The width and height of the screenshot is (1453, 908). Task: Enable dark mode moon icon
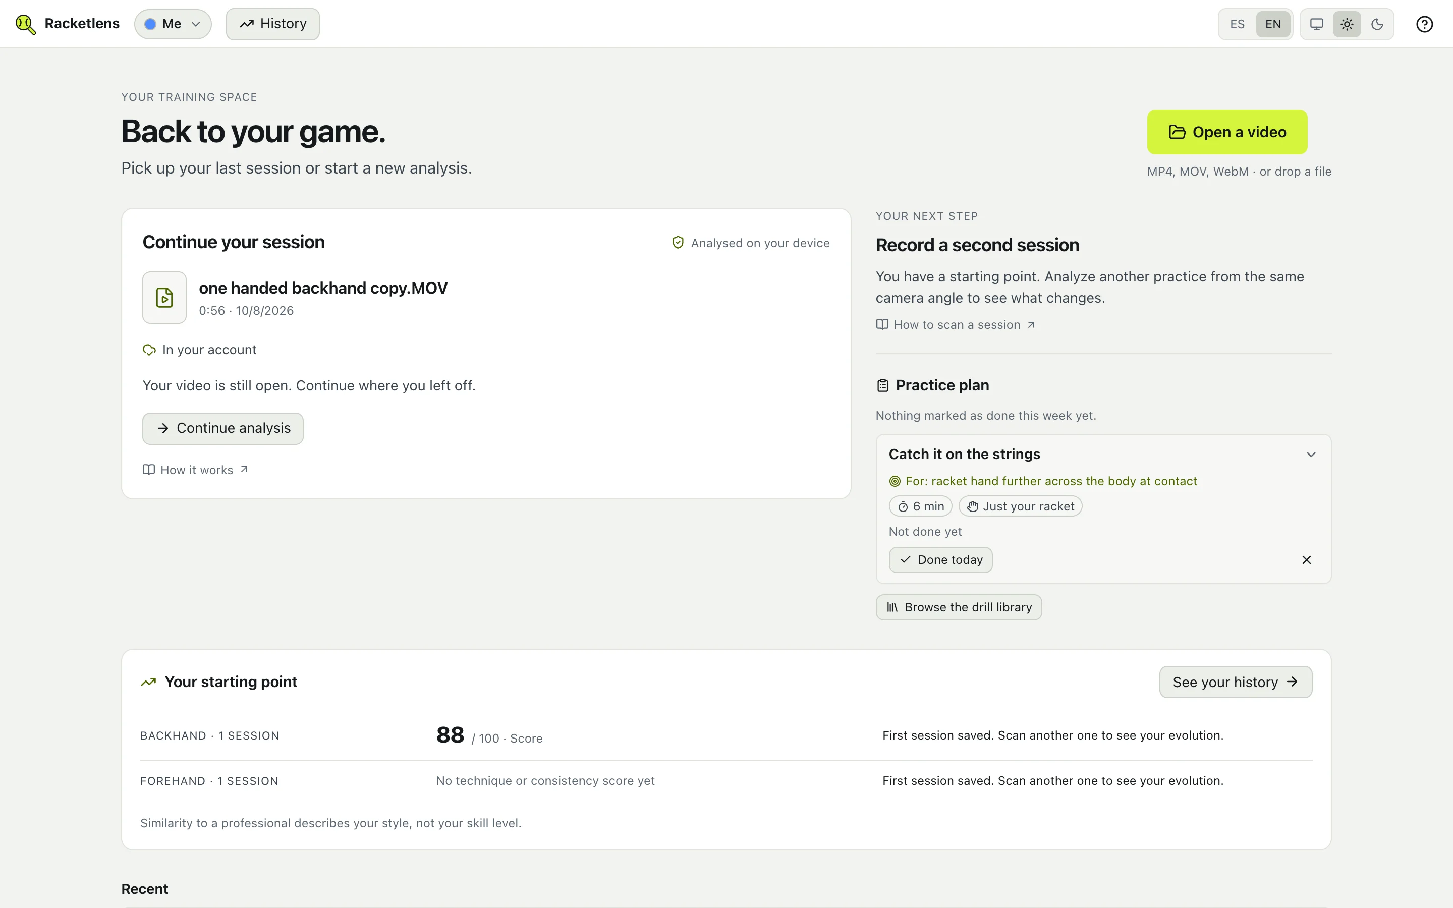pos(1377,24)
